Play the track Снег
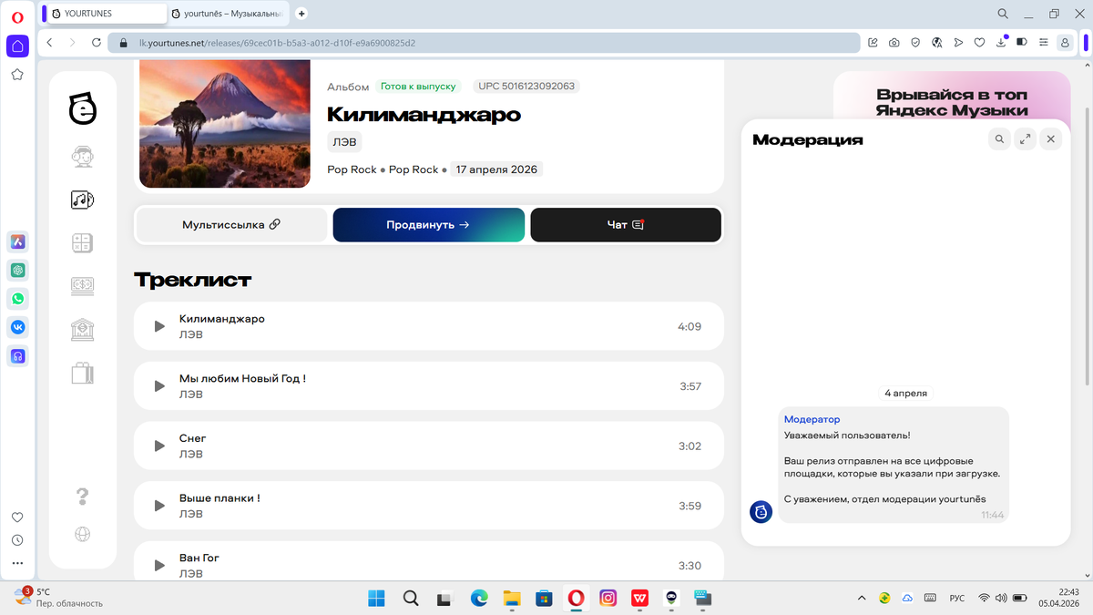 pyautogui.click(x=158, y=446)
